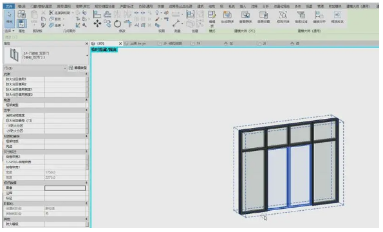Collapse the 标识数据 identity data section
Image resolution: width=383 pixels, height=232 pixels.
click(x=86, y=183)
